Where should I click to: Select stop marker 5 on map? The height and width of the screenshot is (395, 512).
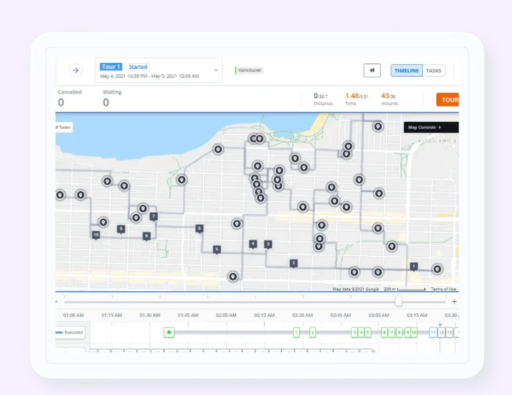pos(217,250)
